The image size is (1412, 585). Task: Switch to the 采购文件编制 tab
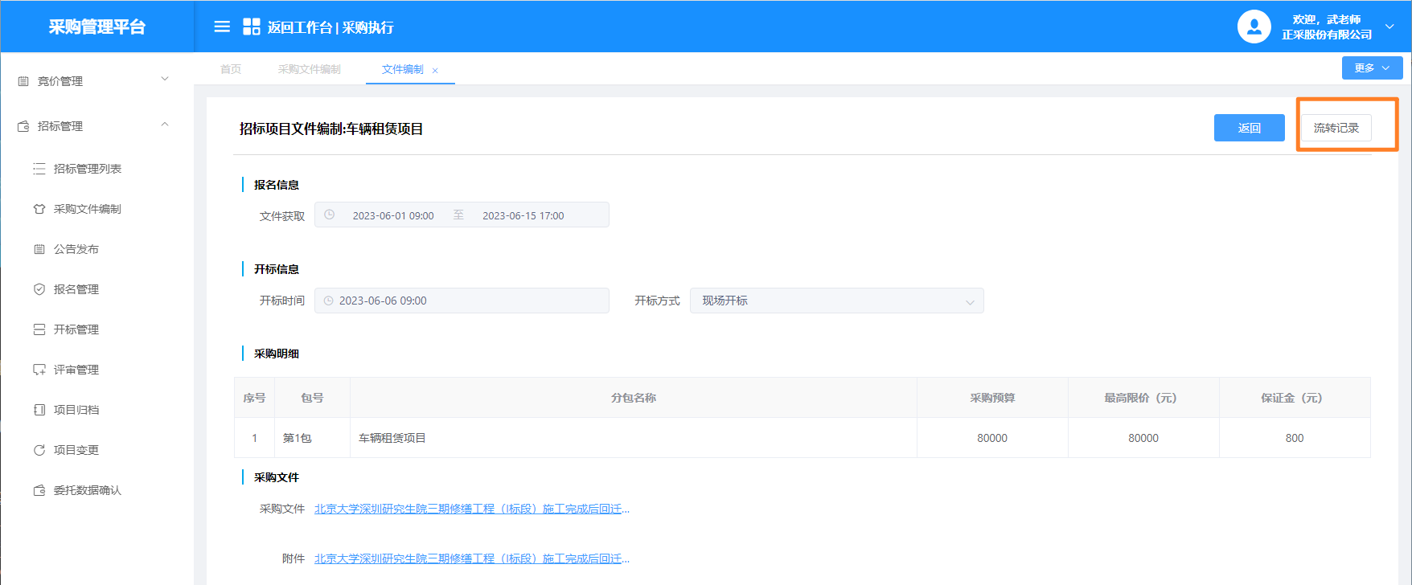(x=310, y=69)
